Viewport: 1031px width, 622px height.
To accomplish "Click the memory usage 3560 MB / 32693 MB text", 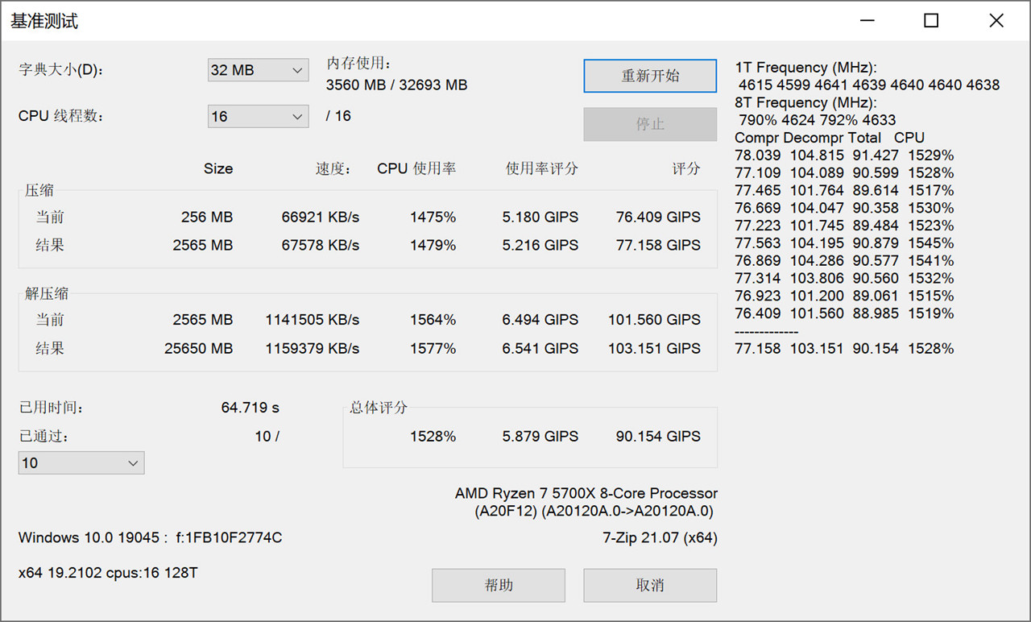I will [x=396, y=85].
